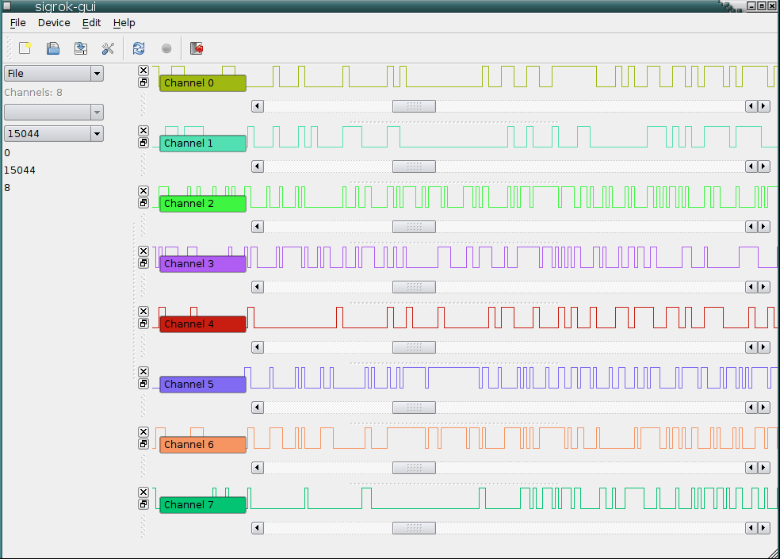This screenshot has width=780, height=559.
Task: Remove Channel 7 with its X toggle
Action: click(143, 492)
